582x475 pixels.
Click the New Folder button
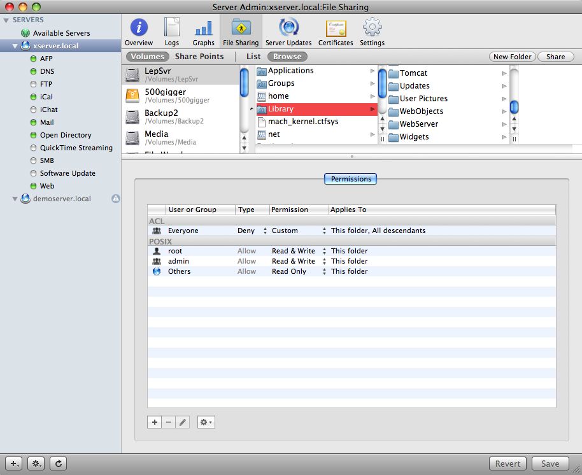click(512, 57)
